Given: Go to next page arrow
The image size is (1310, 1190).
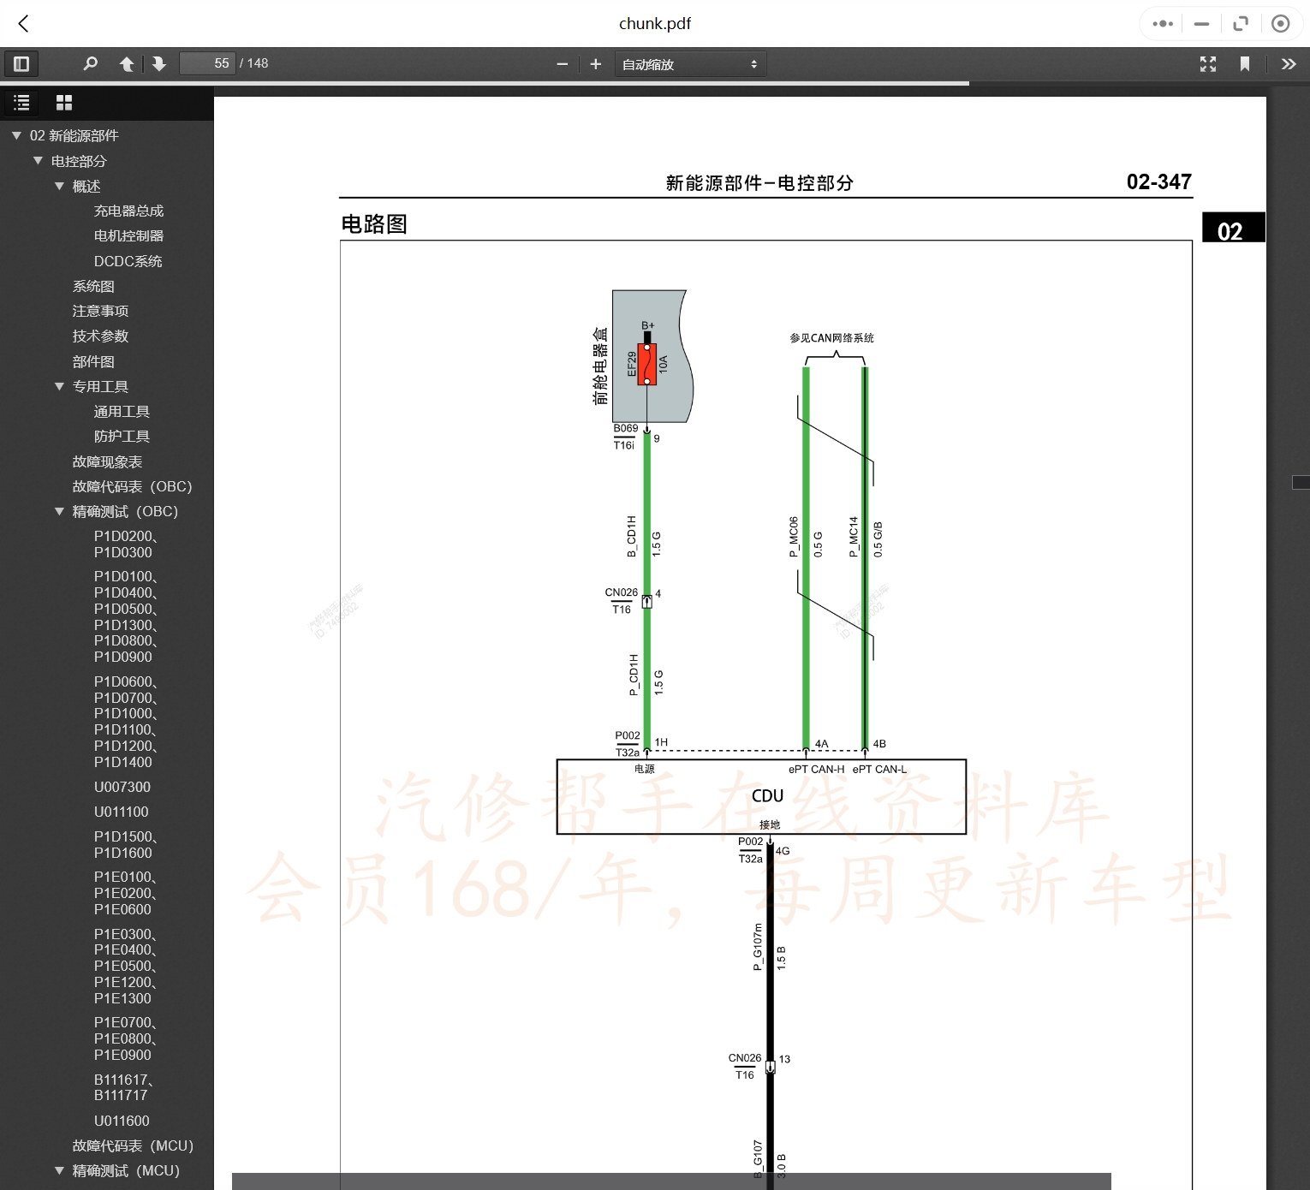Looking at the screenshot, I should coord(159,63).
